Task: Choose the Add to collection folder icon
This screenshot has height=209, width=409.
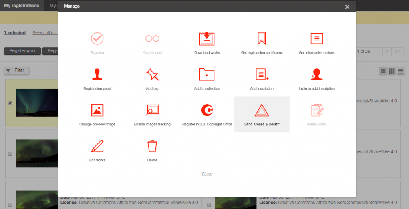Action: point(207,75)
